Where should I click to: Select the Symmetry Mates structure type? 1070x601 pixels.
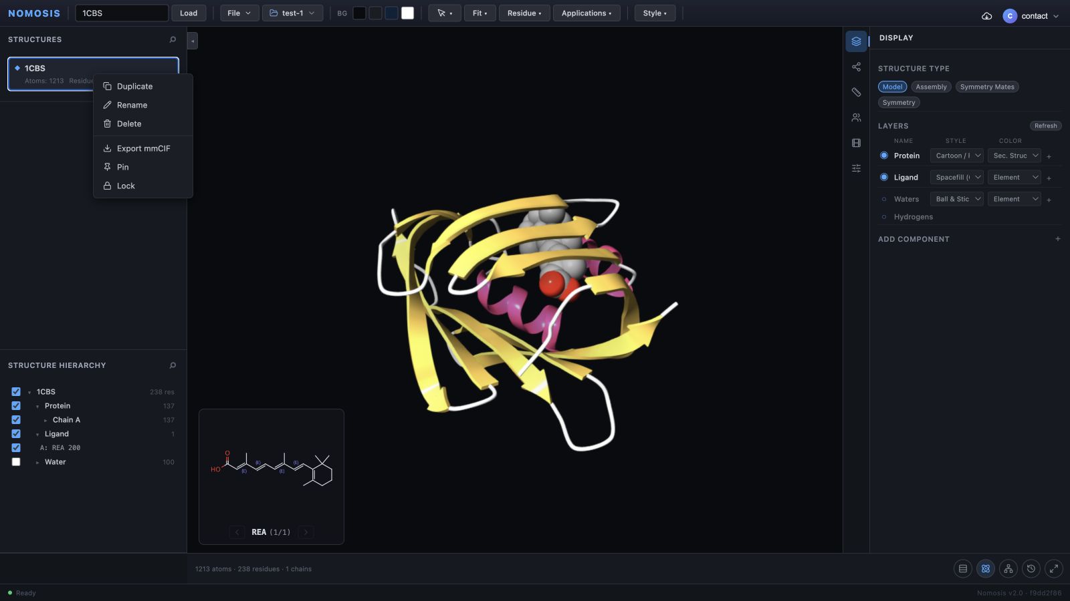coord(987,87)
